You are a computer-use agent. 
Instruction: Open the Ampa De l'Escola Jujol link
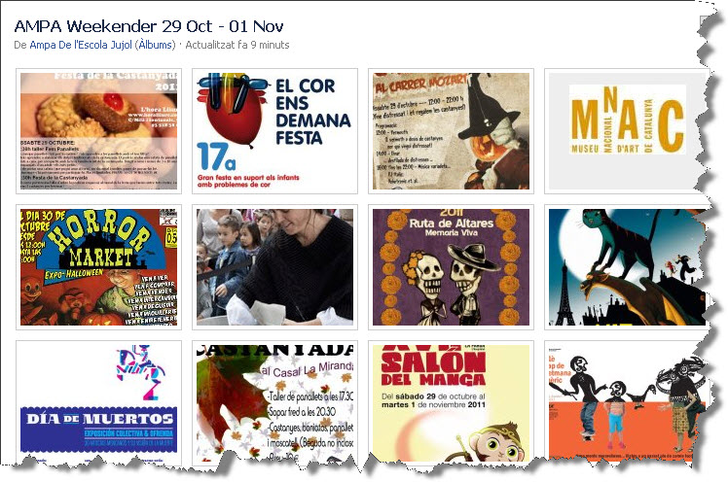[81, 45]
